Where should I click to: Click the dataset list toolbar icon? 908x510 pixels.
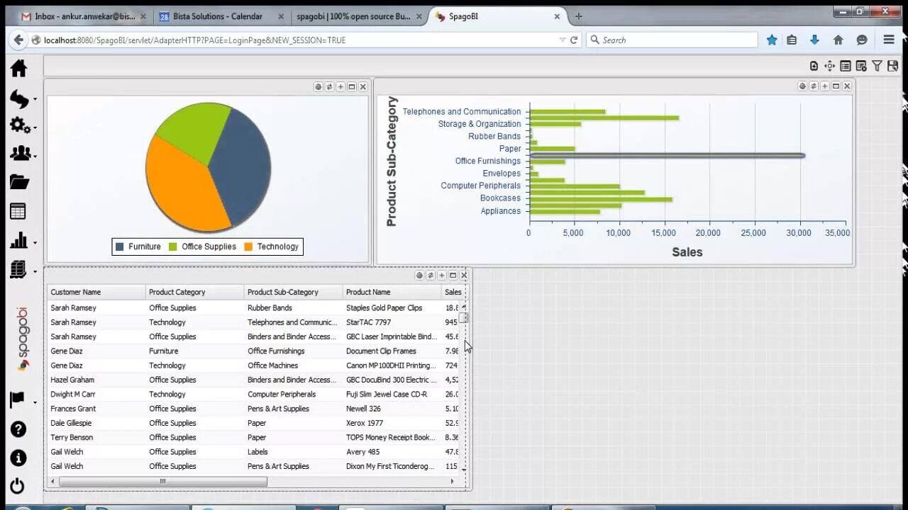846,66
